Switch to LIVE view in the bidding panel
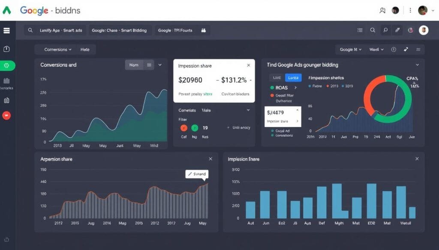 point(277,77)
